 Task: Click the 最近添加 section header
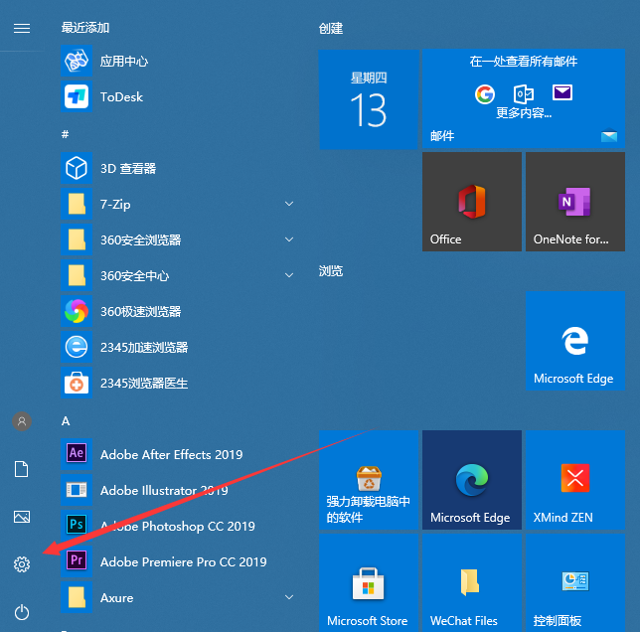[85, 28]
